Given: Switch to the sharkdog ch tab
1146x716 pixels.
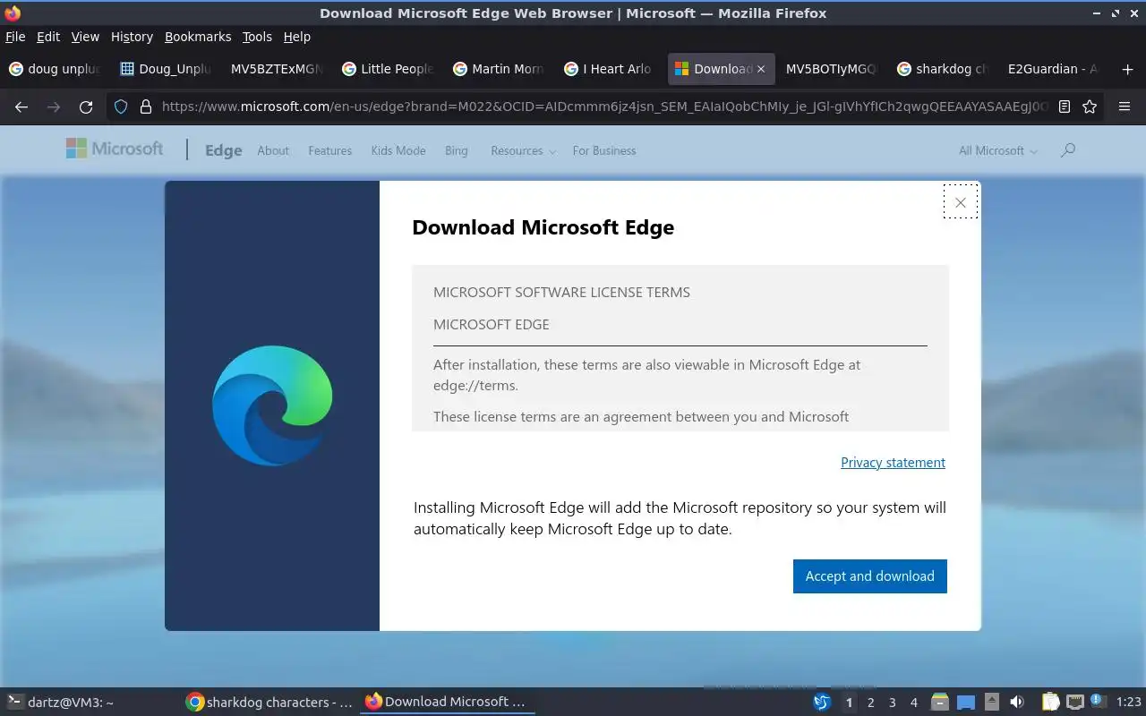Looking at the screenshot, I should [944, 69].
